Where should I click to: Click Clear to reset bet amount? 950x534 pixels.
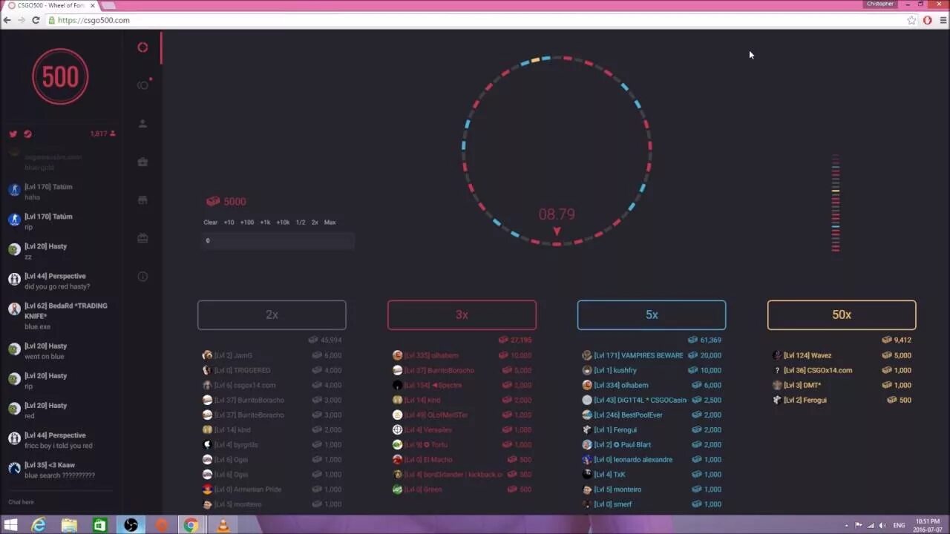coord(211,222)
